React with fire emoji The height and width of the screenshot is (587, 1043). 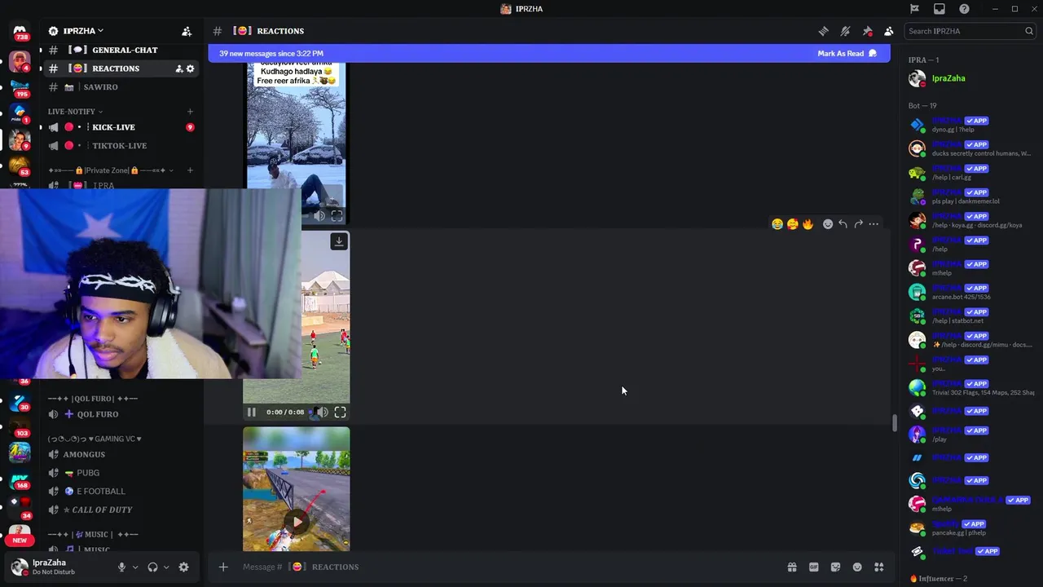808,224
